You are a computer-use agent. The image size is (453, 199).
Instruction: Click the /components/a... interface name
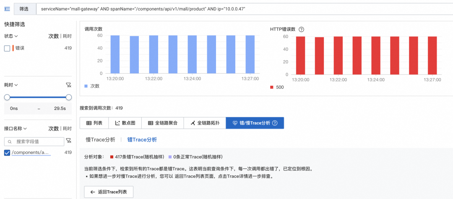(31, 153)
